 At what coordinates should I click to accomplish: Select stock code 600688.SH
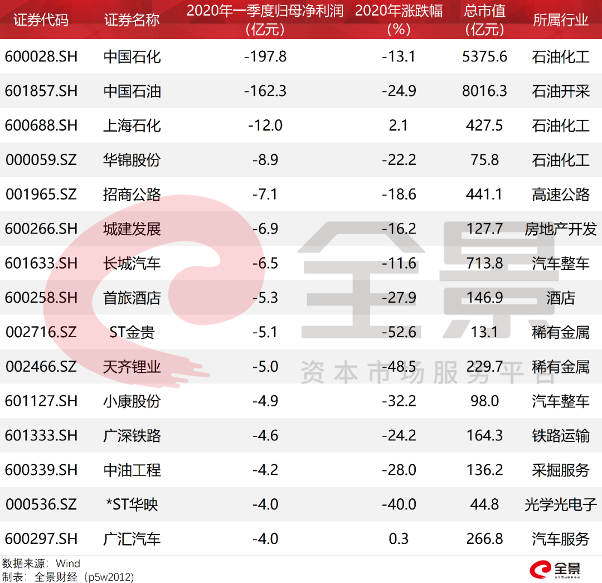tap(41, 125)
